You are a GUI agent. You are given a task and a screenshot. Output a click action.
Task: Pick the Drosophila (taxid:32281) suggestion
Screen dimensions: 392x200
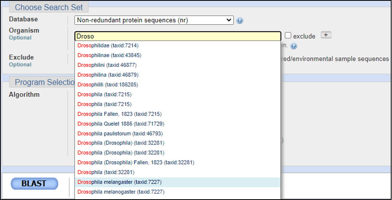(x=106, y=172)
